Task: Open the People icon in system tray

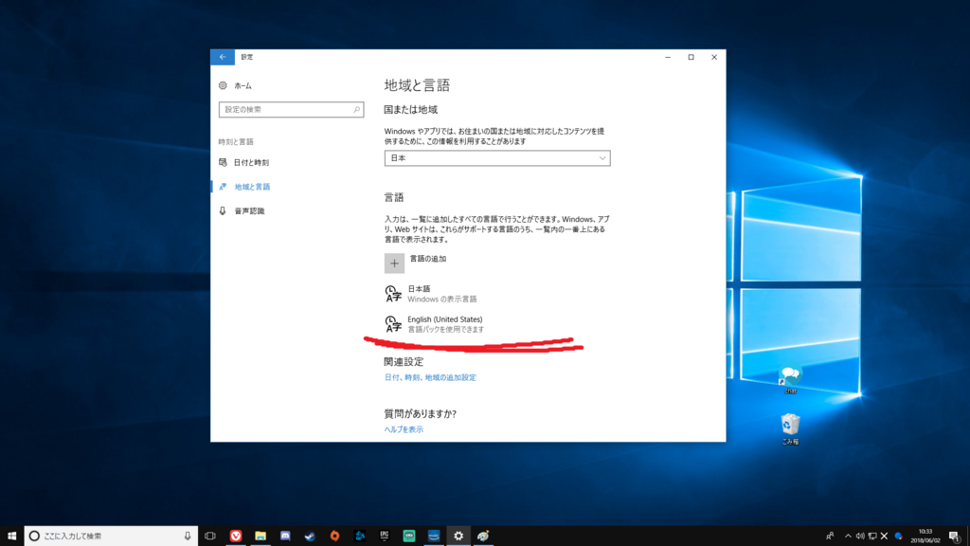Action: pos(830,537)
